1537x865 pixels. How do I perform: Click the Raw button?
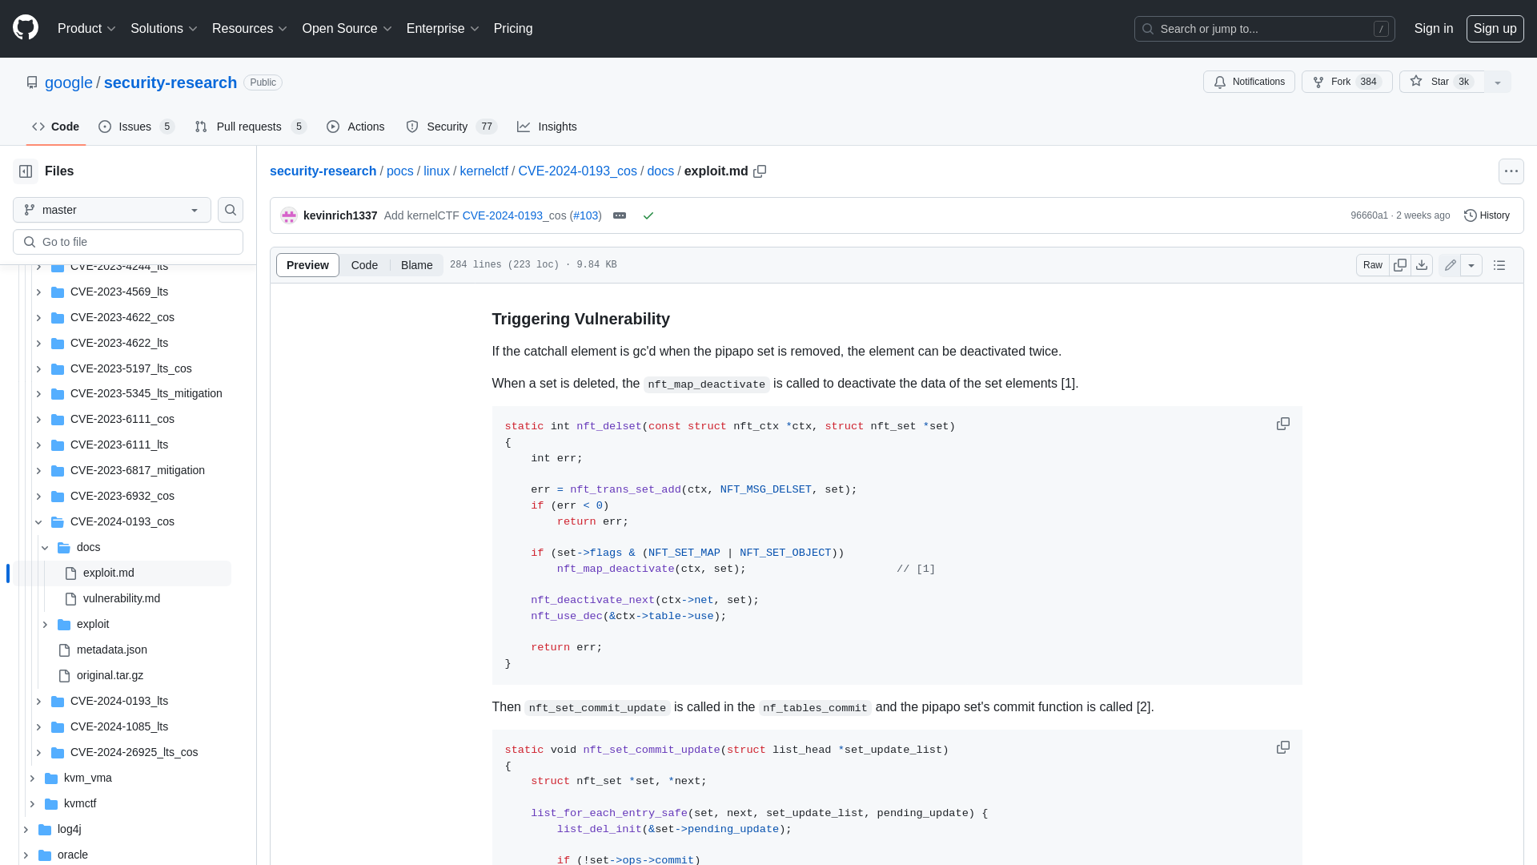(x=1372, y=265)
